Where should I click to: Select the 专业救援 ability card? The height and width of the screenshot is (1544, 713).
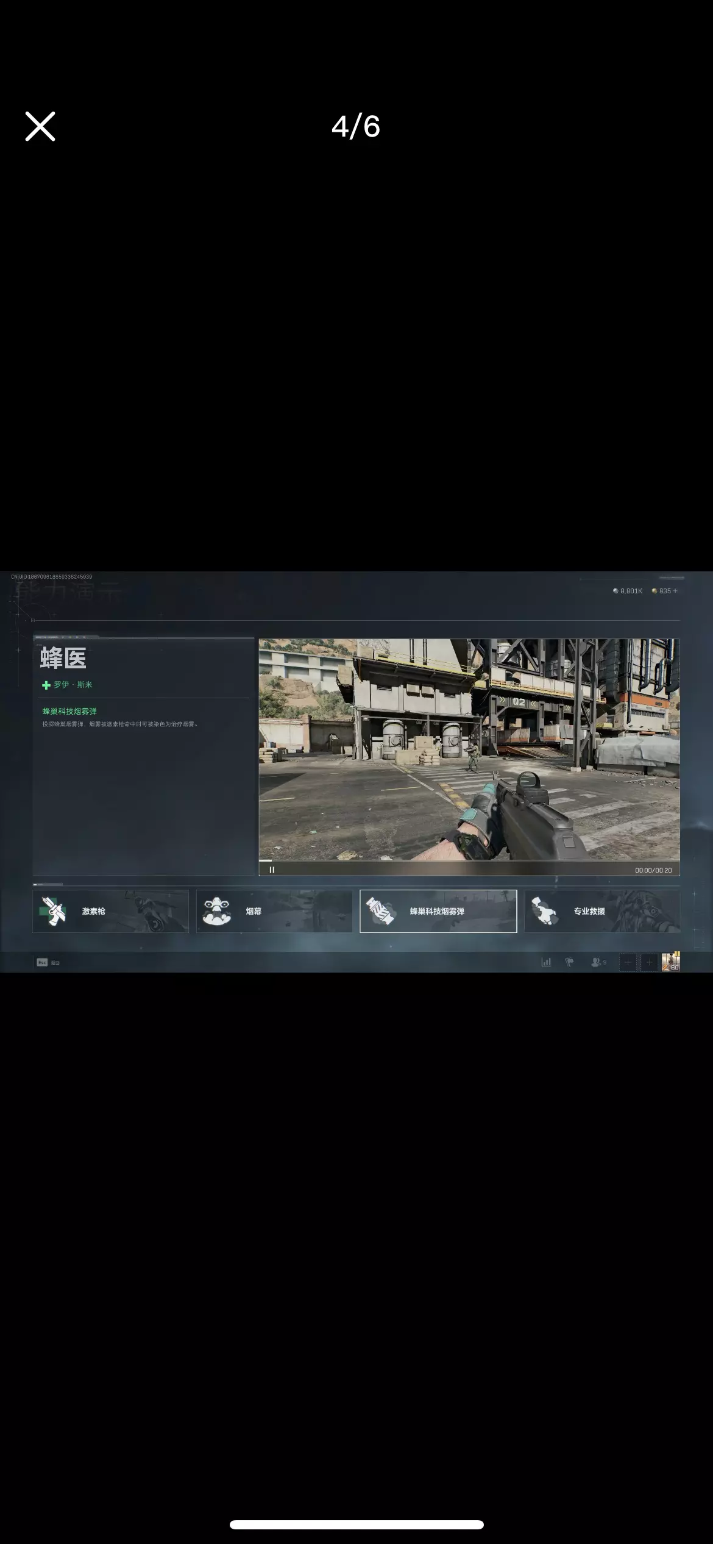point(602,911)
